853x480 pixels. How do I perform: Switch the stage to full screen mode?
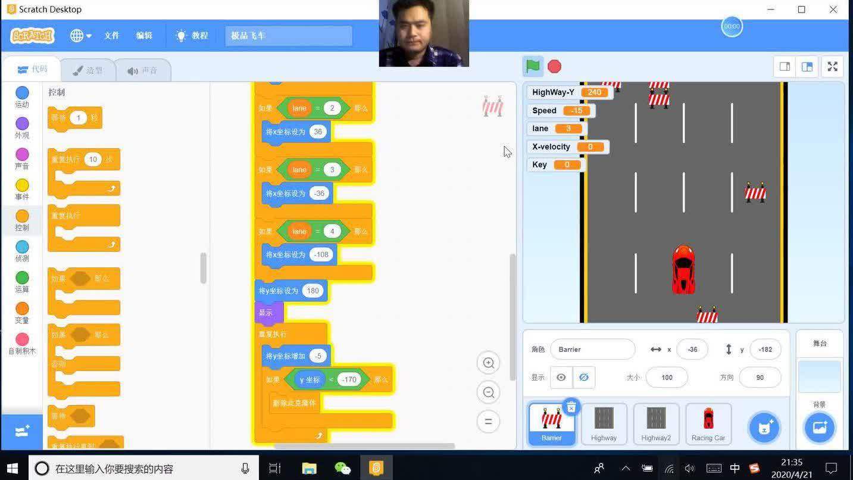832,66
